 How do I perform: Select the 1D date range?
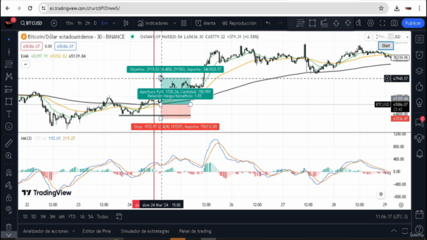point(25,217)
